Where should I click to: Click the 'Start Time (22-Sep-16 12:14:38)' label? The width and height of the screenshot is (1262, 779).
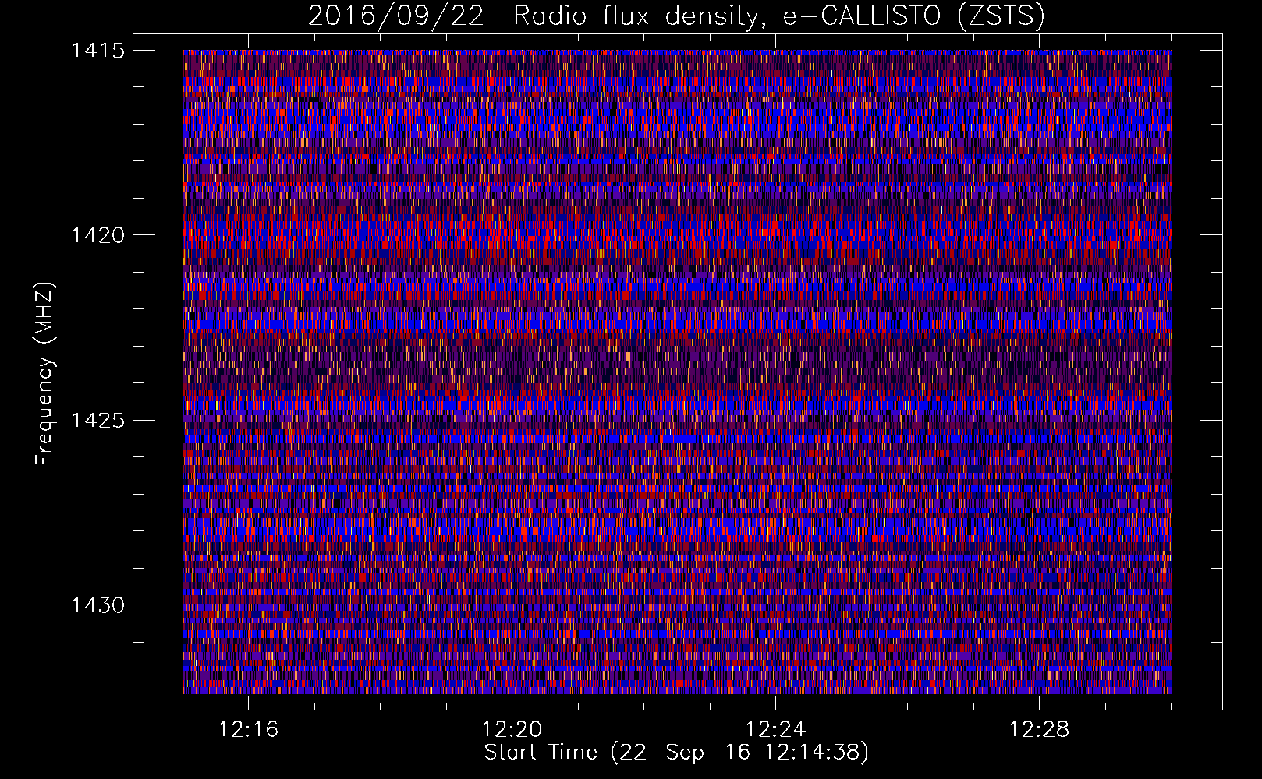click(676, 753)
